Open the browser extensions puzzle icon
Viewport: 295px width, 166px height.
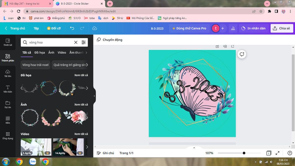pyautogui.click(x=269, y=11)
